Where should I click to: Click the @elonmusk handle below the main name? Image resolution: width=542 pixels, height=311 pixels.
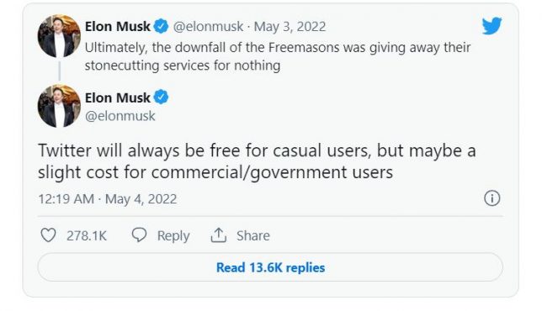pos(120,116)
